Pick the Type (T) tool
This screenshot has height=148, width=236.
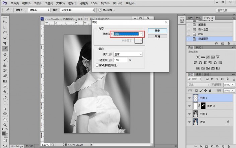(x=5, y=103)
